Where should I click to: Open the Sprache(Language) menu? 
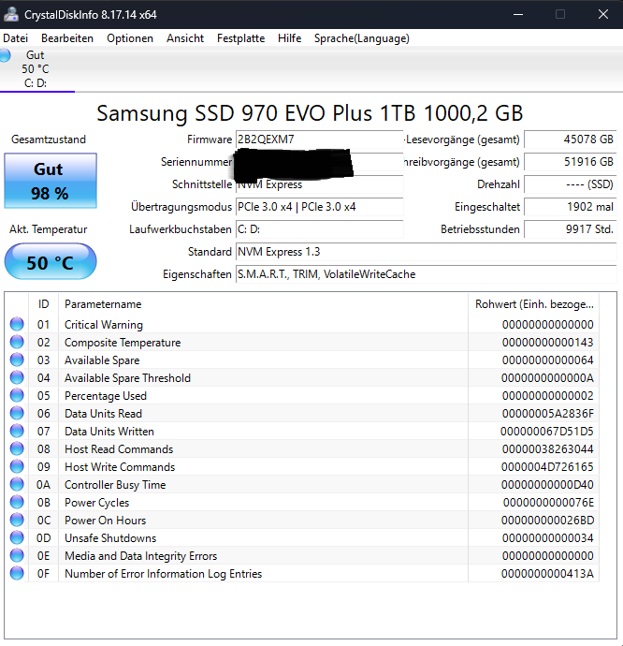point(361,38)
